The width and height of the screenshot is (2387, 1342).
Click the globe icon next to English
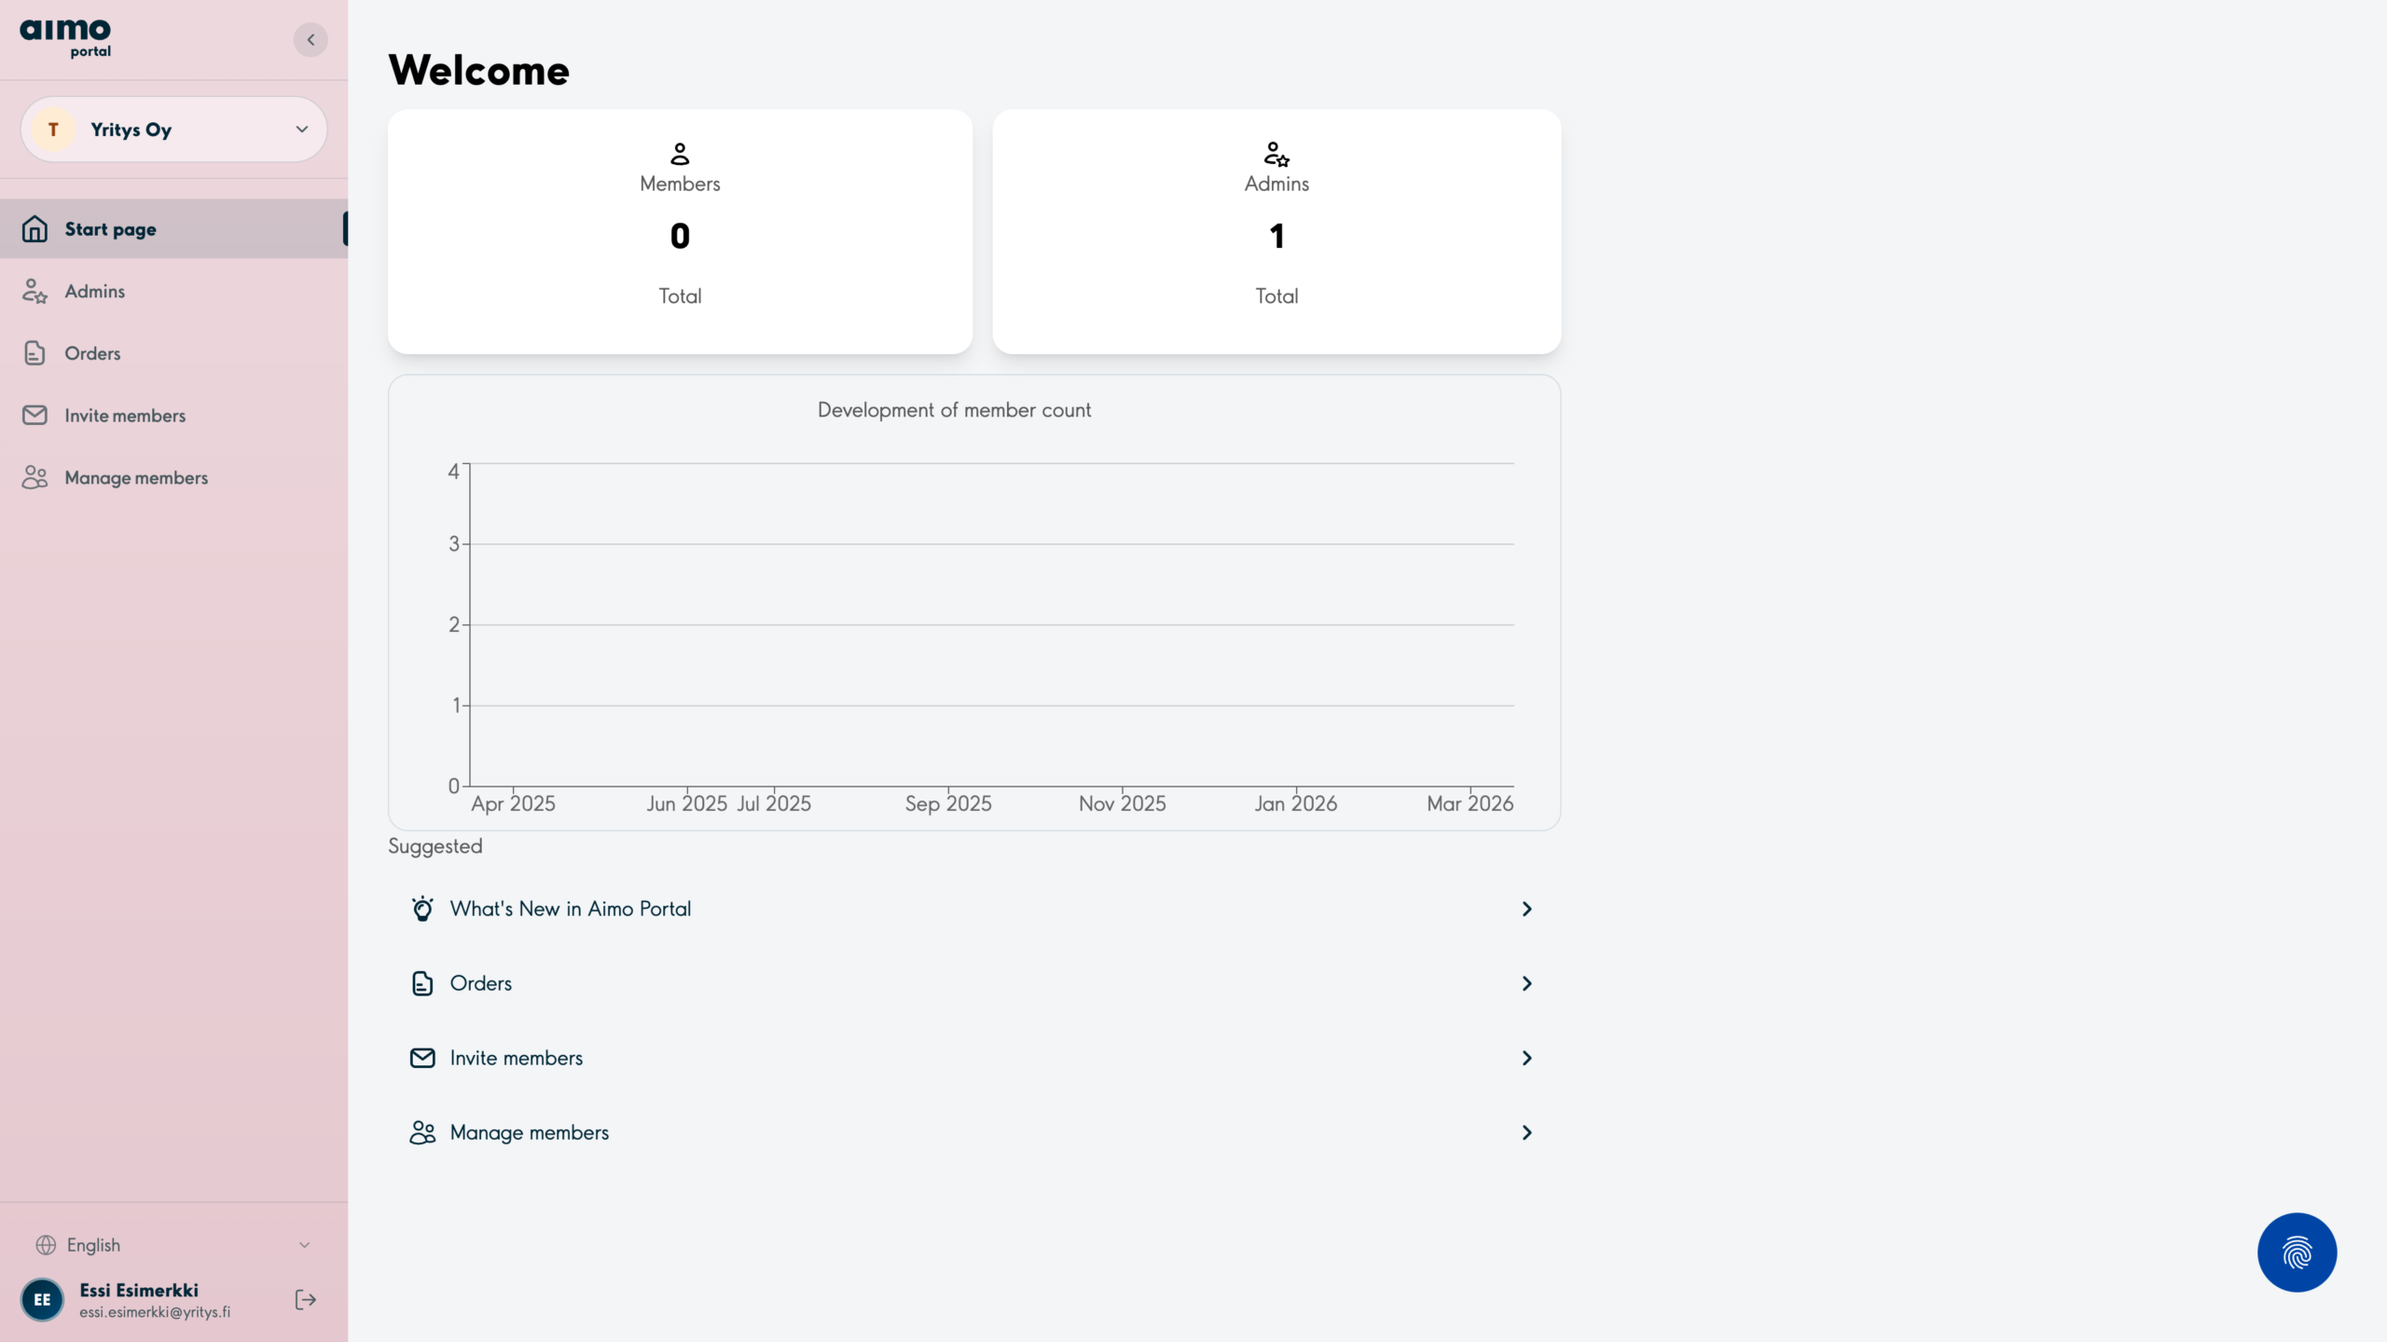coord(46,1245)
